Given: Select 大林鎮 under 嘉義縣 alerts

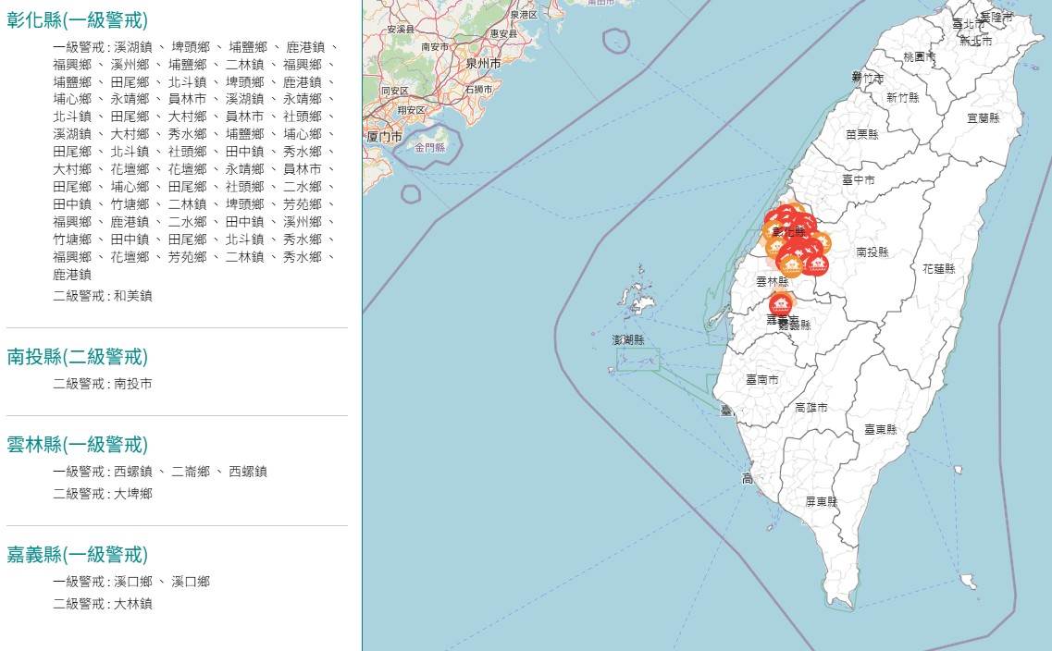Looking at the screenshot, I should click(x=133, y=604).
